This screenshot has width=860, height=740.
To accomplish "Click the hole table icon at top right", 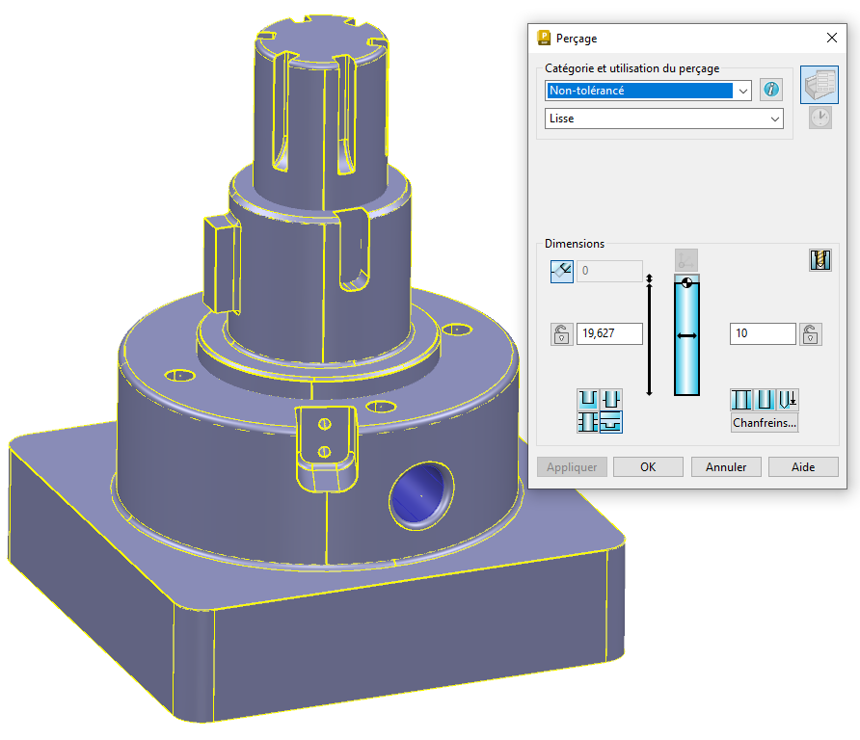I will tap(819, 86).
